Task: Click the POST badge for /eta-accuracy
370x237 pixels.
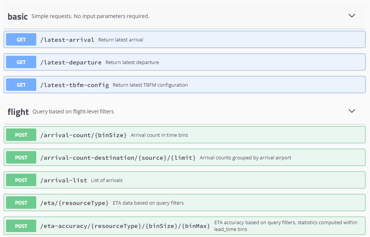Action: coord(21,226)
